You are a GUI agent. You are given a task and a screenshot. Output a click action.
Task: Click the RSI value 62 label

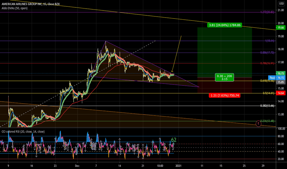[173, 140]
